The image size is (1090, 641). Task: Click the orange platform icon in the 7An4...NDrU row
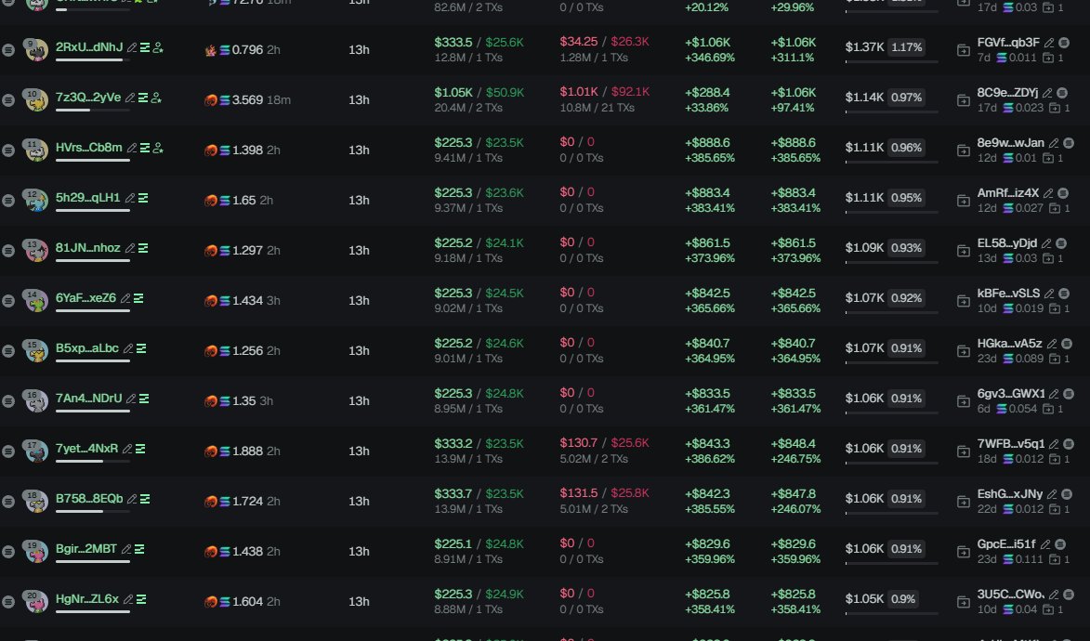pyautogui.click(x=211, y=400)
